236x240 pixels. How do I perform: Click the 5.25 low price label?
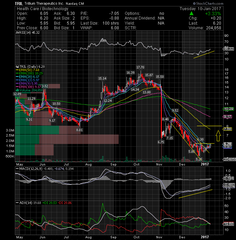[199, 159]
